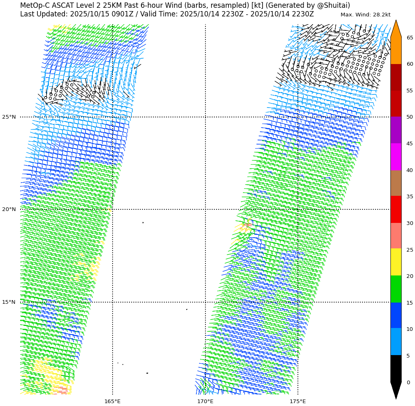Select the purple 45-50 kt color band

point(396,130)
